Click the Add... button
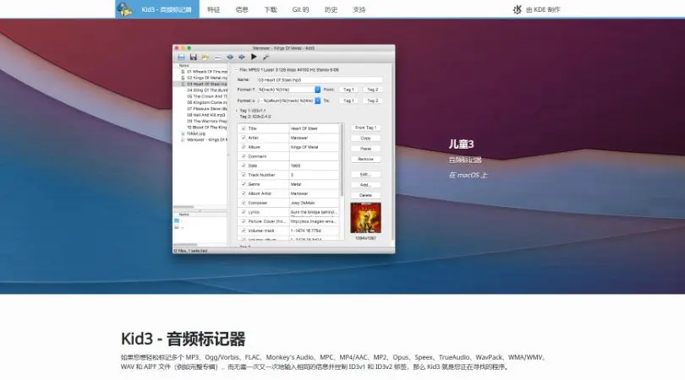This screenshot has height=380, width=685. click(365, 185)
